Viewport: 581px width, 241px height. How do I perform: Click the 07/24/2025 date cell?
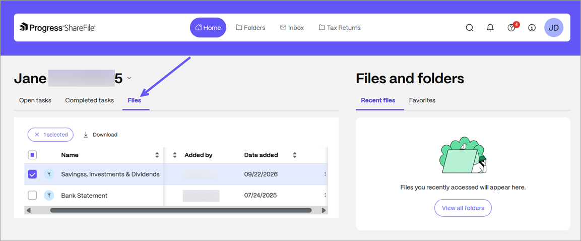(x=260, y=196)
